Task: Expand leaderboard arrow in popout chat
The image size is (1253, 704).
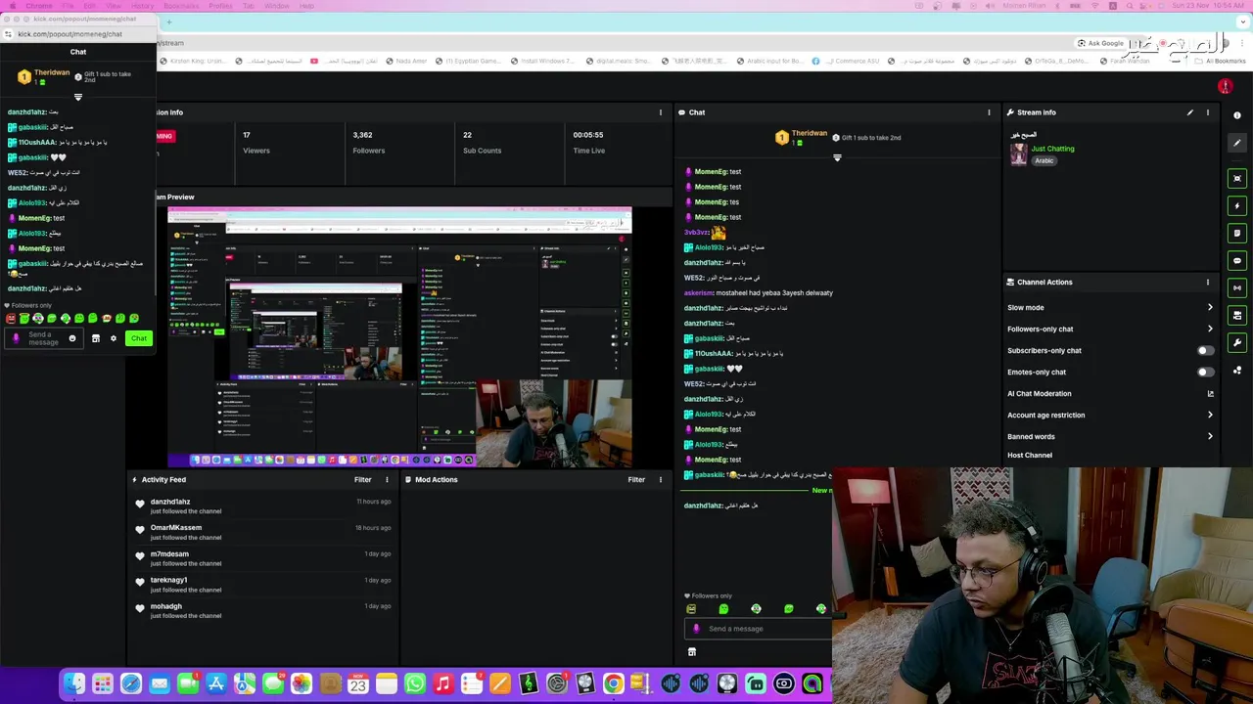Action: pos(78,97)
